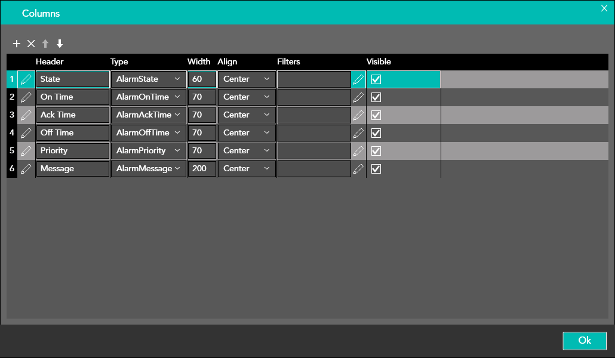615x358 pixels.
Task: Click the add column plus icon
Action: pyautogui.click(x=17, y=44)
